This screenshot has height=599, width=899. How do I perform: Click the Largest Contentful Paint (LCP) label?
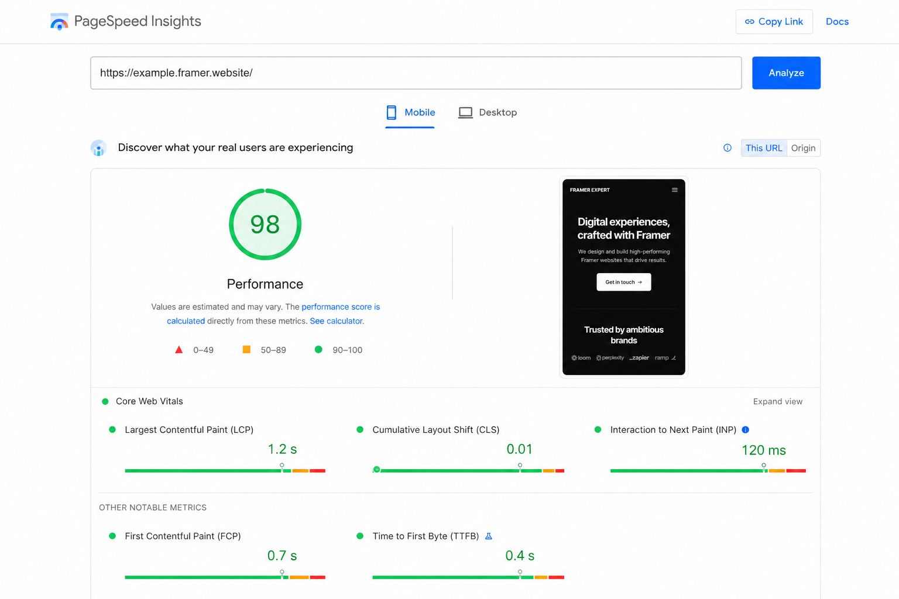pos(189,430)
